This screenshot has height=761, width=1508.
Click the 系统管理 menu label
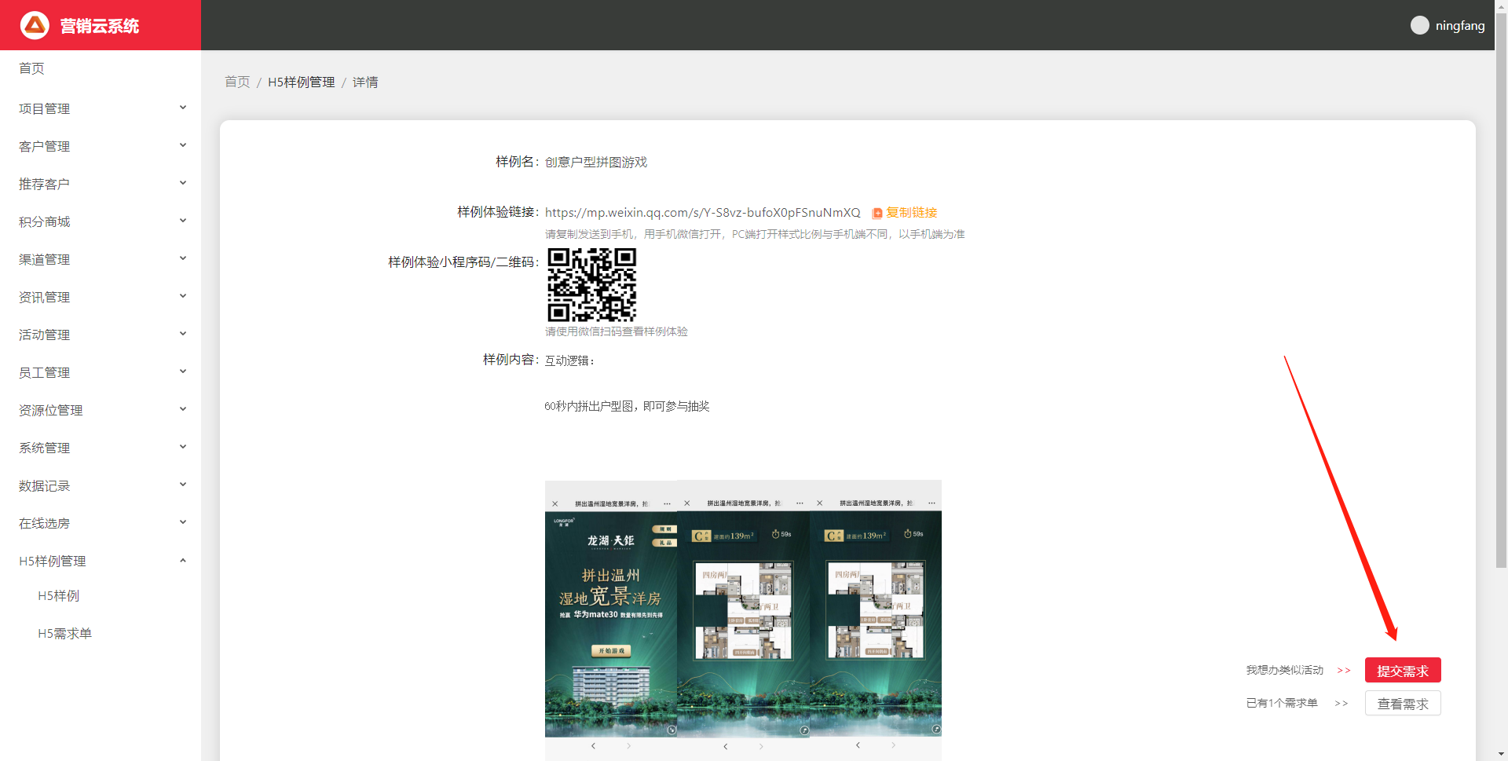click(45, 448)
